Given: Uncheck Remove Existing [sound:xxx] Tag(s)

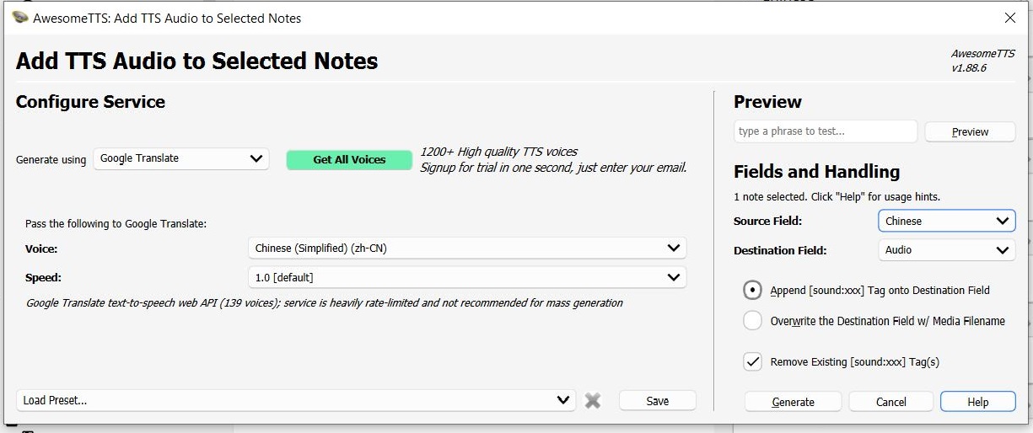Looking at the screenshot, I should tap(752, 361).
